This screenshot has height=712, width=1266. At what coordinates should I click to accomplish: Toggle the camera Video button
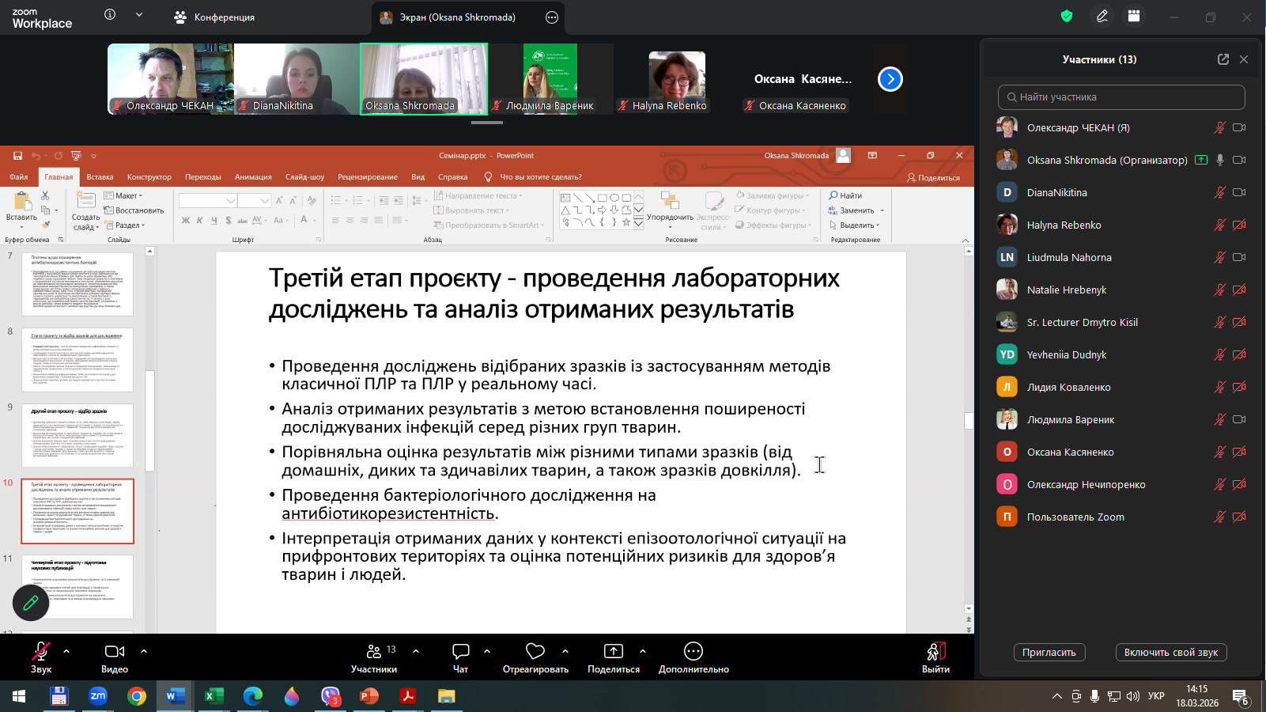(x=115, y=651)
